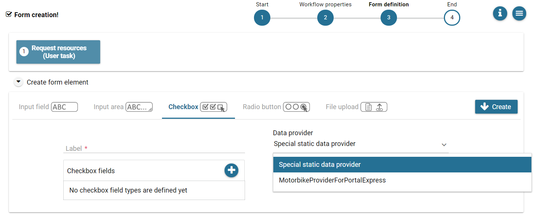Open the hamburger menu button
534x216 pixels.
[x=519, y=13]
